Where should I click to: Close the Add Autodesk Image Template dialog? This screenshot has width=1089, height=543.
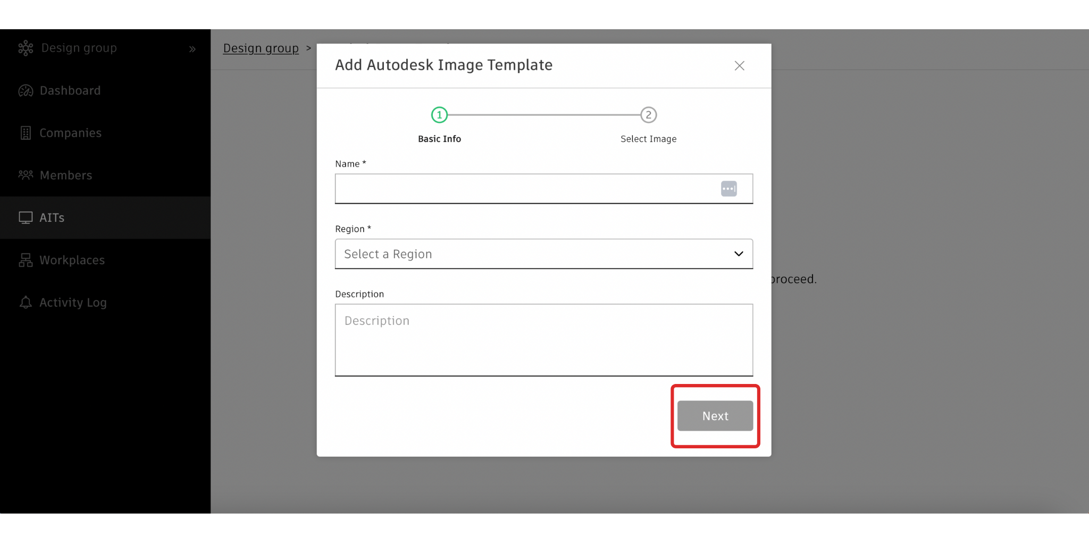[x=739, y=66]
